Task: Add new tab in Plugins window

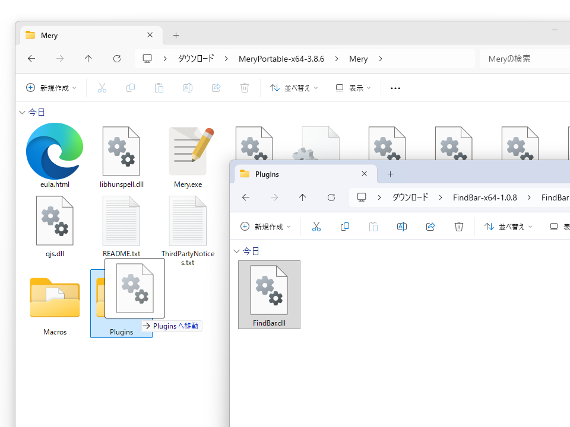Action: [x=391, y=174]
